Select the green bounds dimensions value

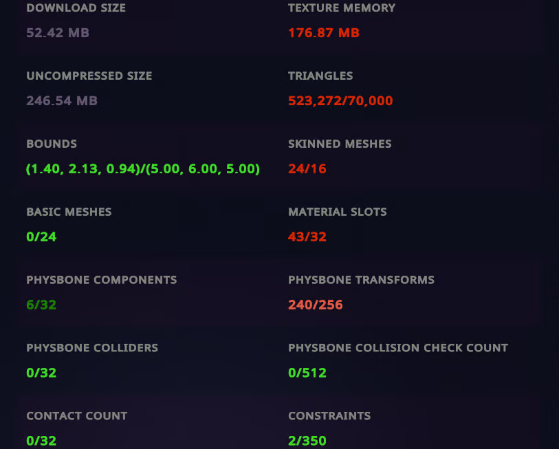tap(143, 168)
